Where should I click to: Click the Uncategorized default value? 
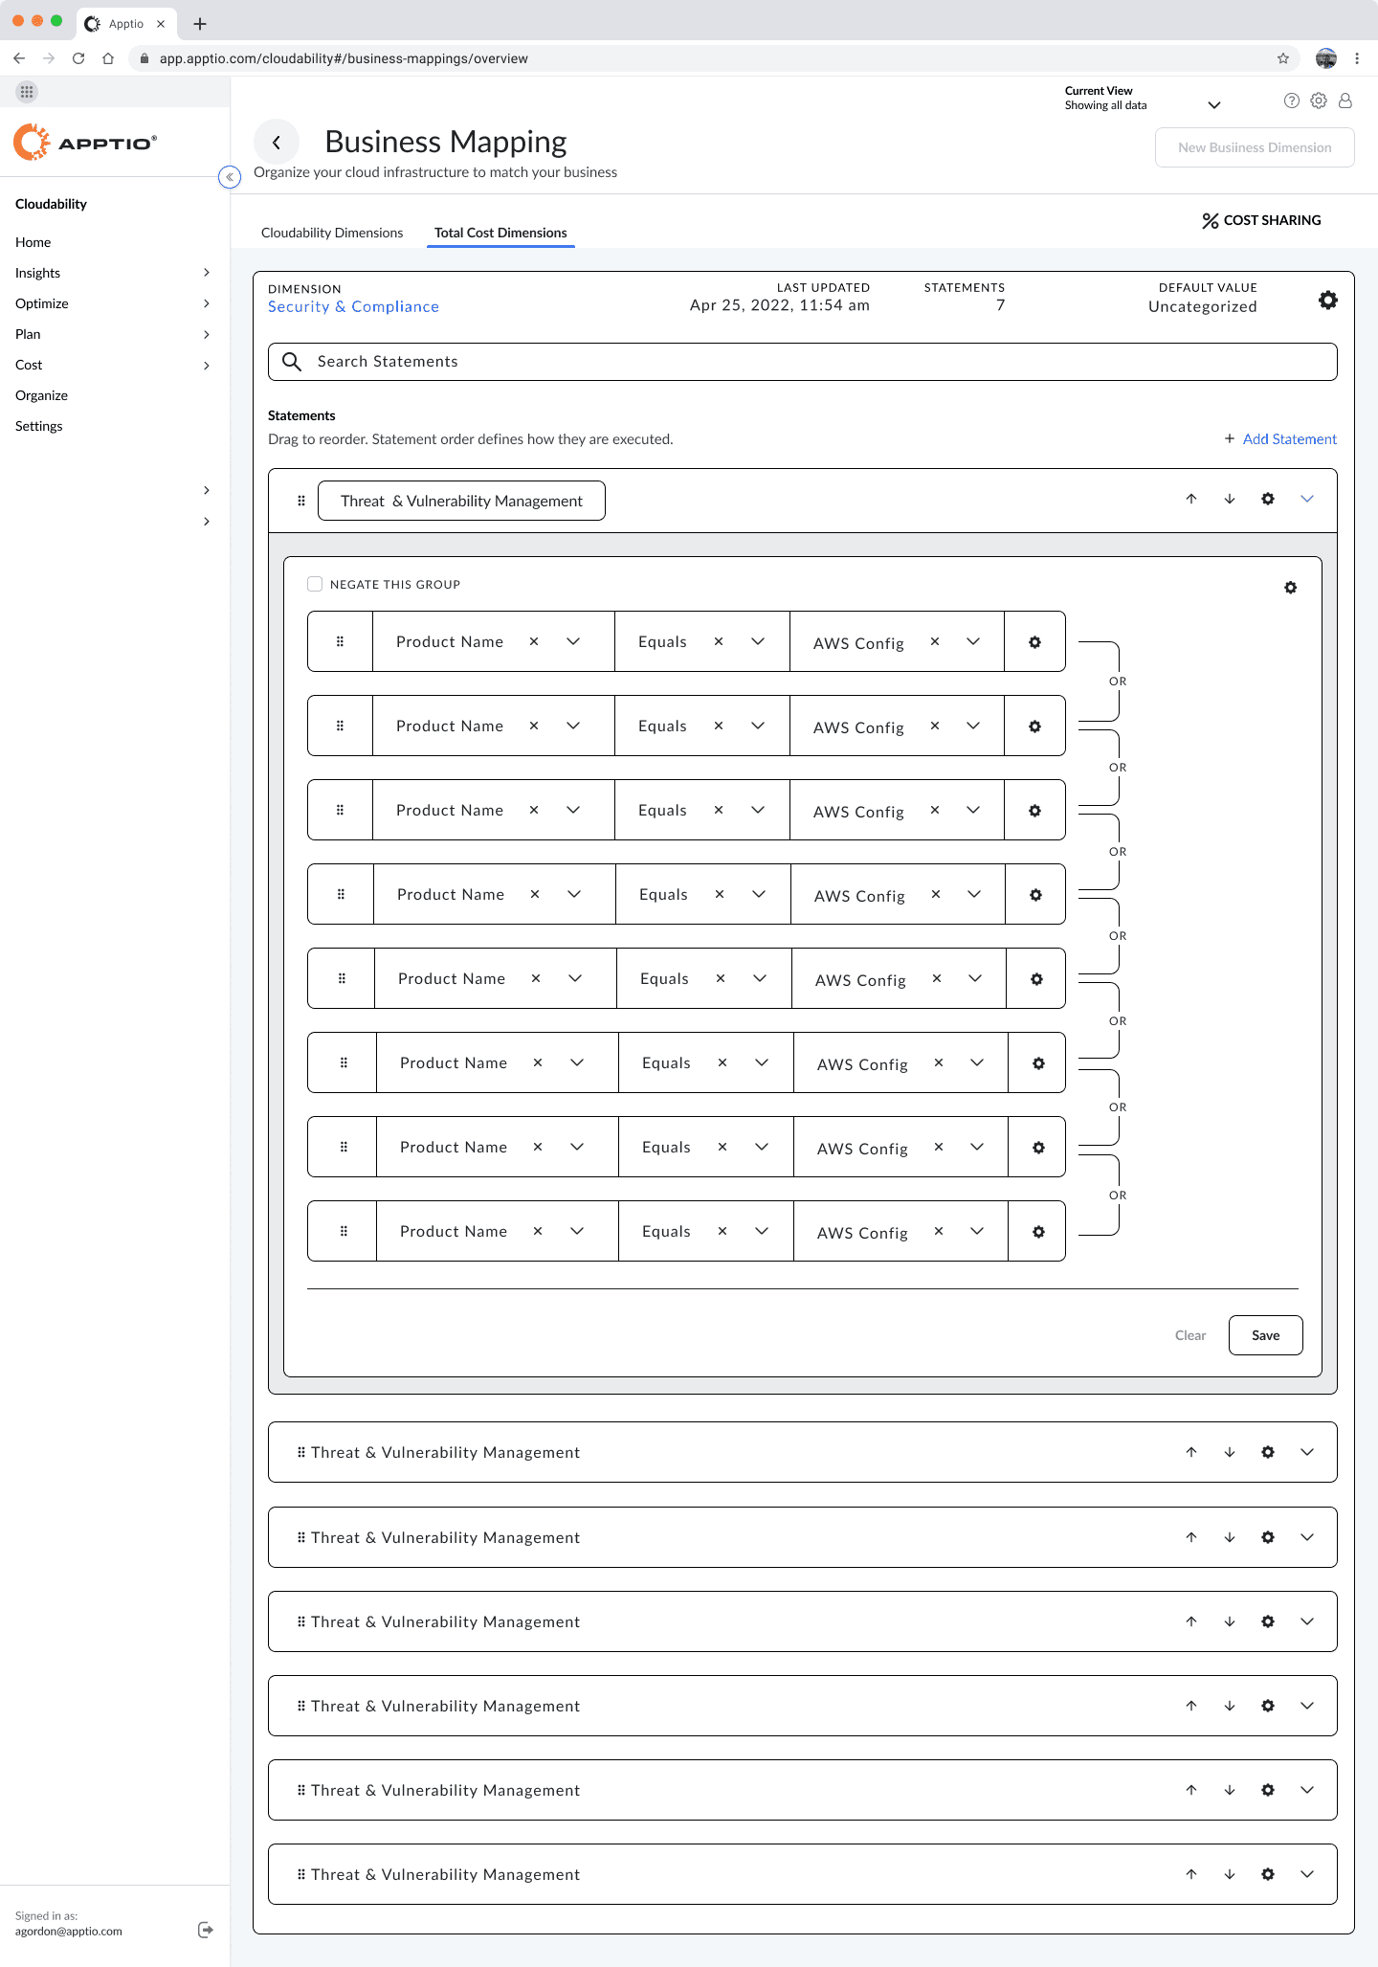pos(1203,306)
